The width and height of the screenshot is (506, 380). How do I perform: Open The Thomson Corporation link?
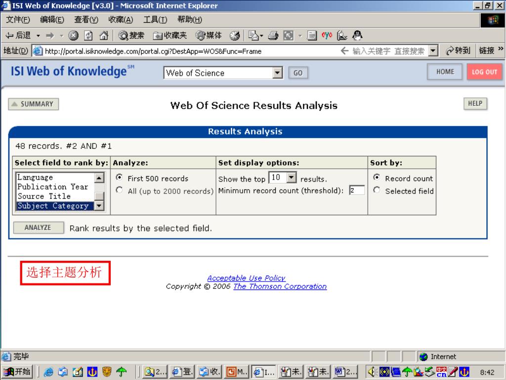coord(280,286)
